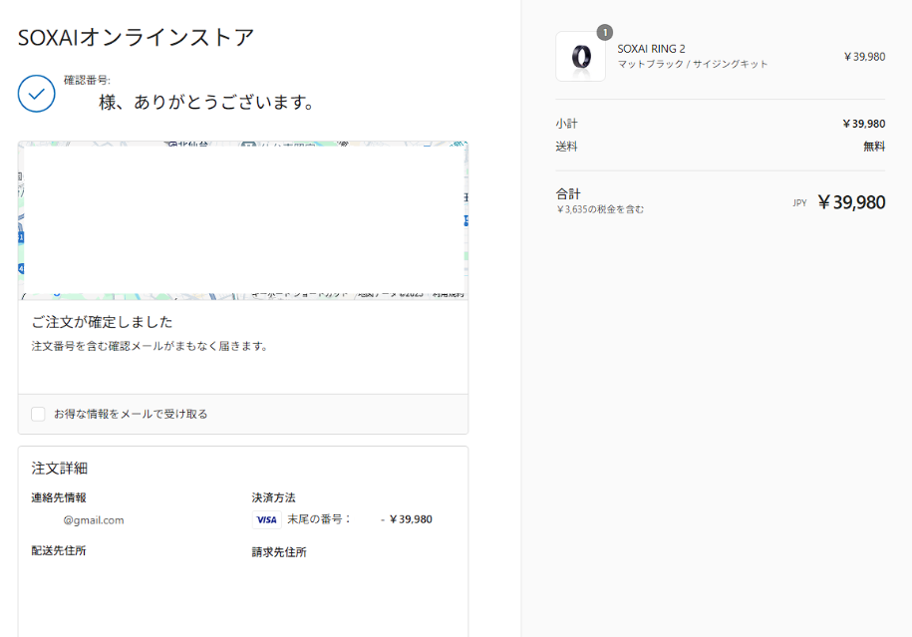
Task: Select the 確認番号 label
Action: 87,81
